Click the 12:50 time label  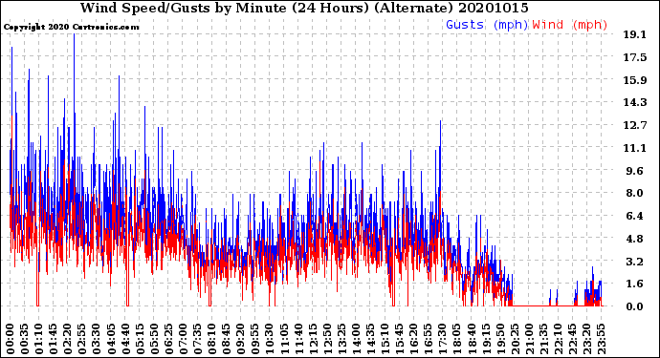pyautogui.click(x=327, y=339)
